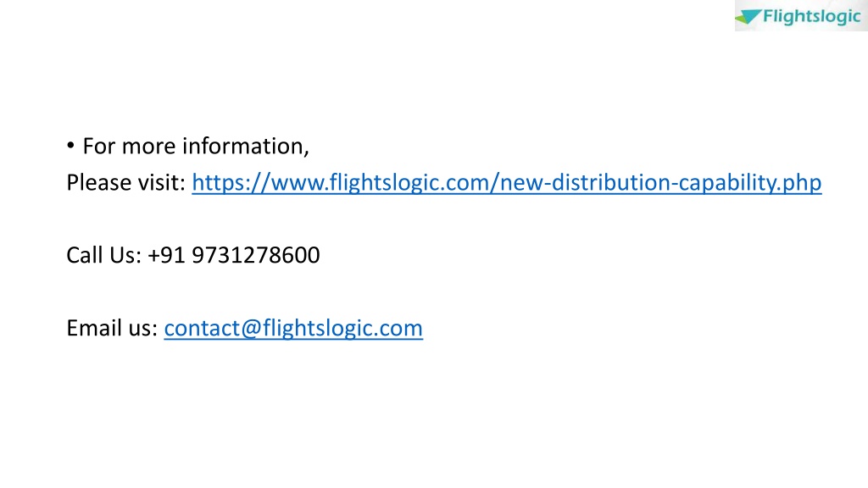This screenshot has width=868, height=488.
Task: Click the word 'visit' before the URL
Action: pos(161,183)
